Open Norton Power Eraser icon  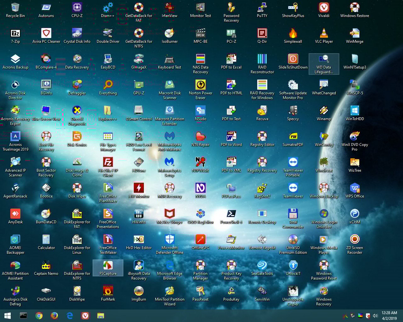[x=200, y=90]
